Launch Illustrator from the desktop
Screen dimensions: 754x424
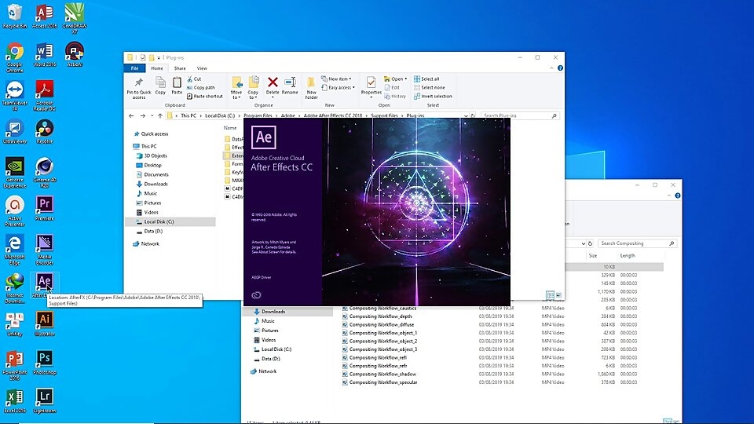point(44,324)
